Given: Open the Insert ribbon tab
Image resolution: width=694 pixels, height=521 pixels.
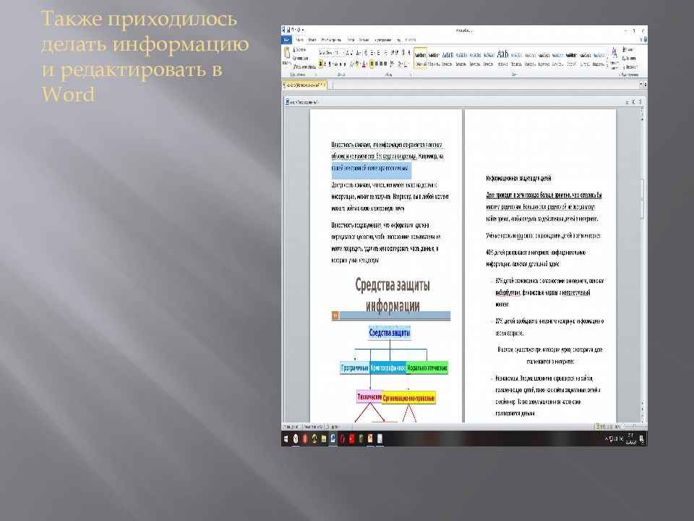Looking at the screenshot, I should (x=312, y=39).
